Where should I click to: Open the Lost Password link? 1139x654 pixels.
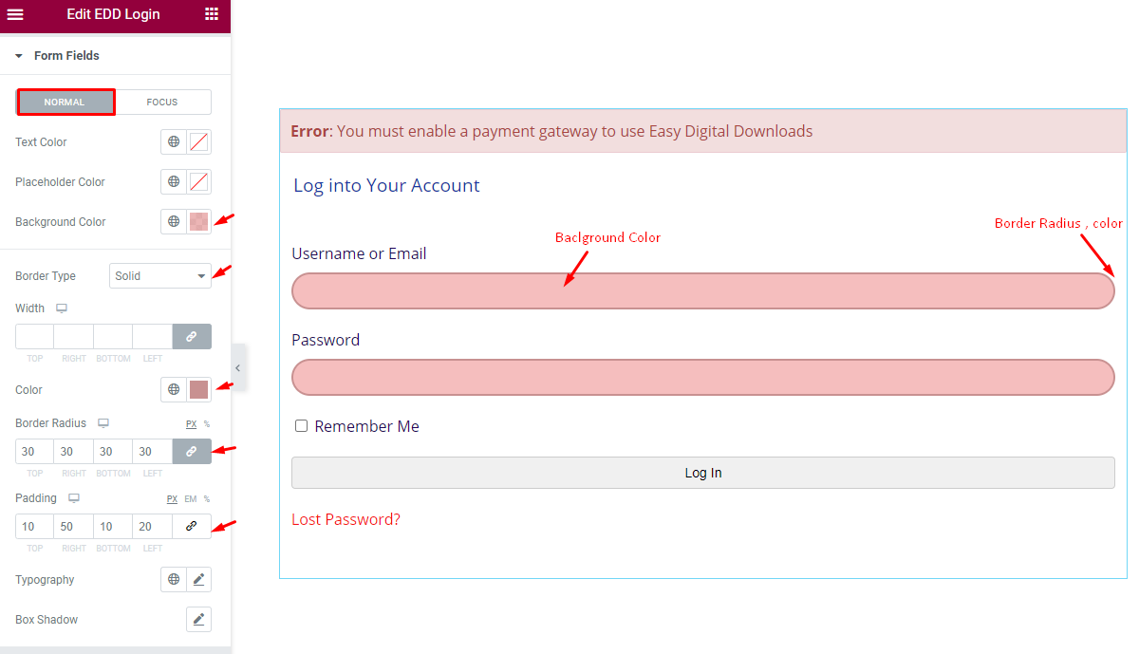[345, 519]
